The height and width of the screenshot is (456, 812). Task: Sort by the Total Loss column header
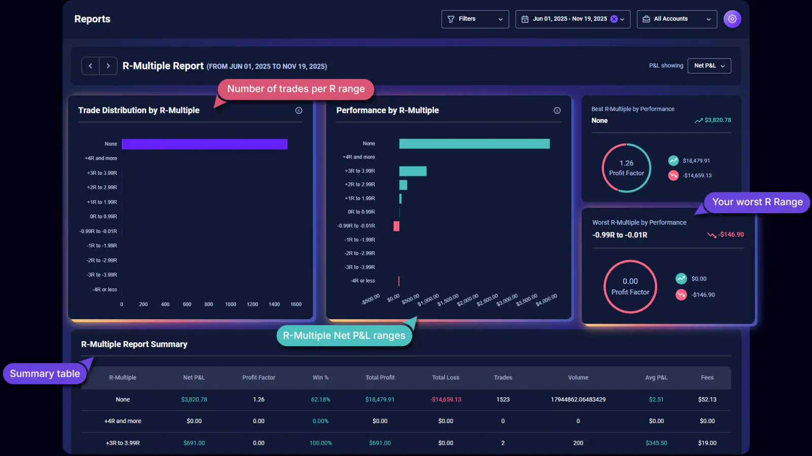click(x=446, y=377)
